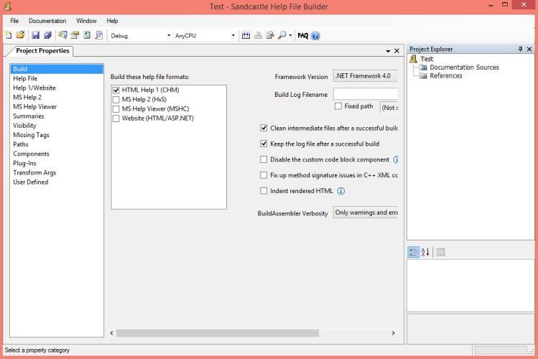Viewport: 538px width, 359px height.
Task: Open the Debug configuration dropdown
Action: coord(141,35)
